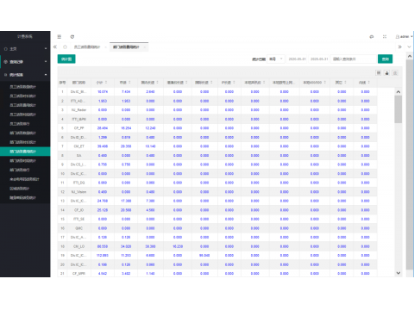This screenshot has width=414, height=310.
Task: Expand the tab options chevron at far right
Action: [x=409, y=46]
